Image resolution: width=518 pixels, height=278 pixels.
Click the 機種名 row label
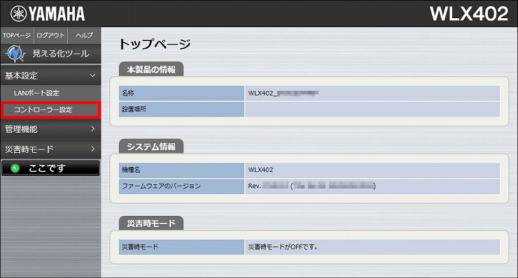click(181, 170)
